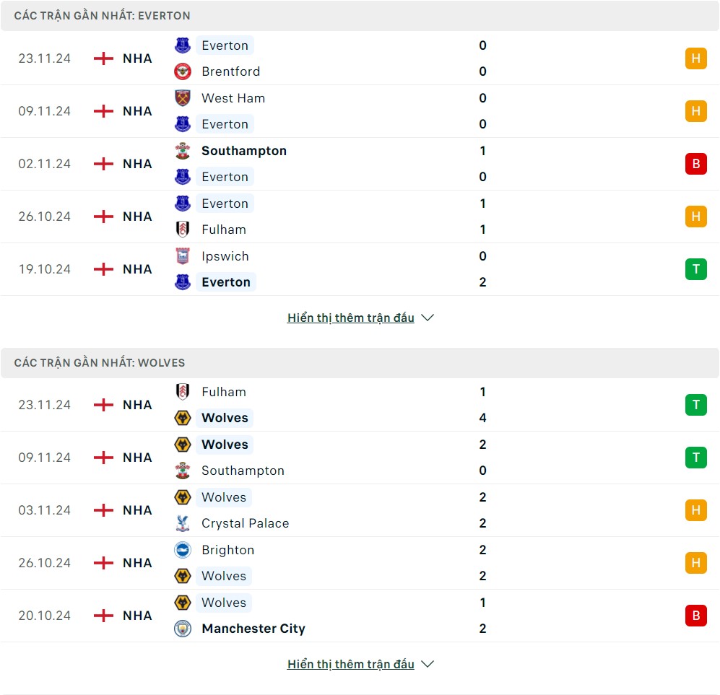The height and width of the screenshot is (695, 720).
Task: Click the England flag on the 23.11.24 Everton row
Action: point(104,58)
